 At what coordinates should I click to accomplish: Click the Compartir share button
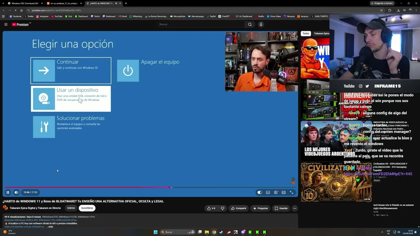(x=239, y=208)
